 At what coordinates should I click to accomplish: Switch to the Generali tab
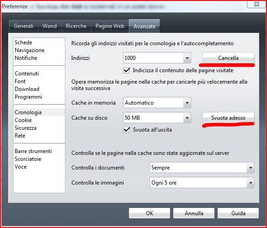point(23,26)
